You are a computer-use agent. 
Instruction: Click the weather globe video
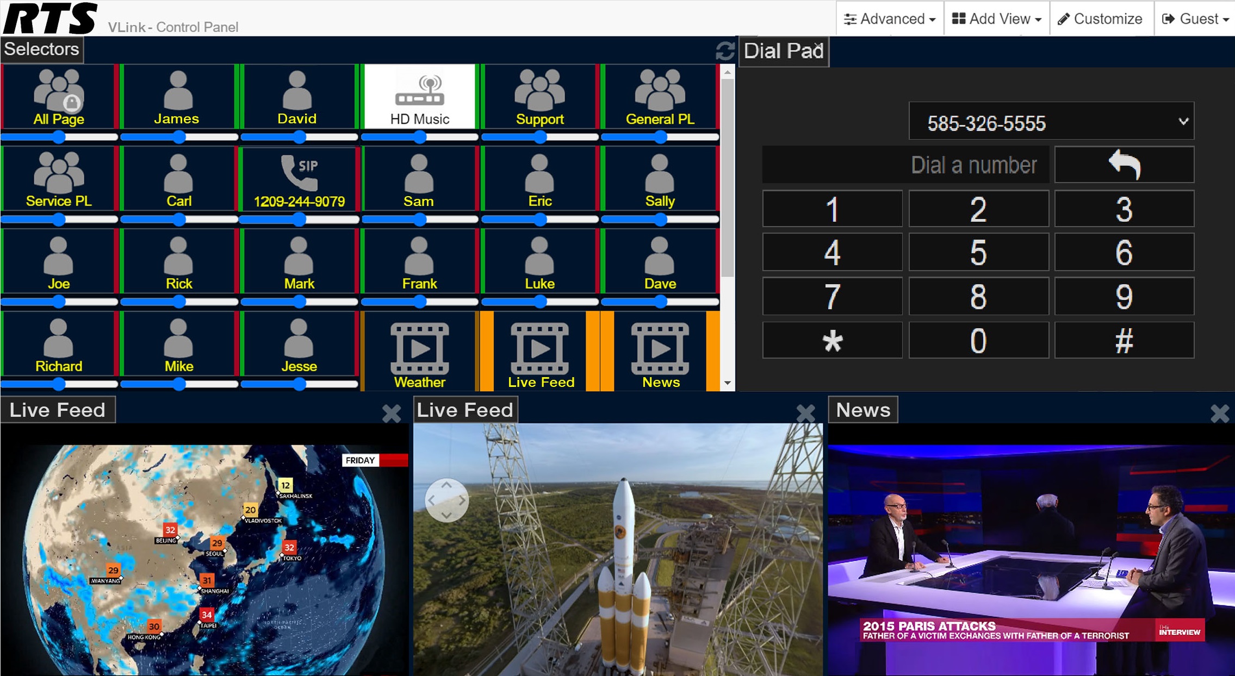[x=204, y=550]
